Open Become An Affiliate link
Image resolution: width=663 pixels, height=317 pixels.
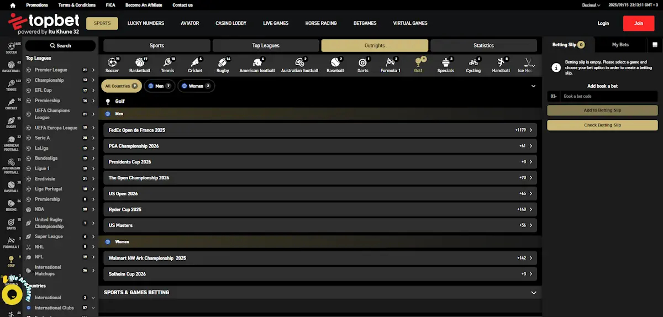tap(144, 5)
